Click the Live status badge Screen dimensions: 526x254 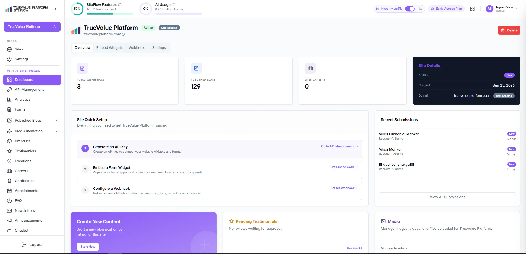click(509, 75)
